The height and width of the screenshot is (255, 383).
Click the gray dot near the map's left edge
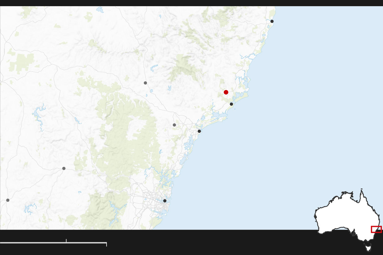point(8,200)
